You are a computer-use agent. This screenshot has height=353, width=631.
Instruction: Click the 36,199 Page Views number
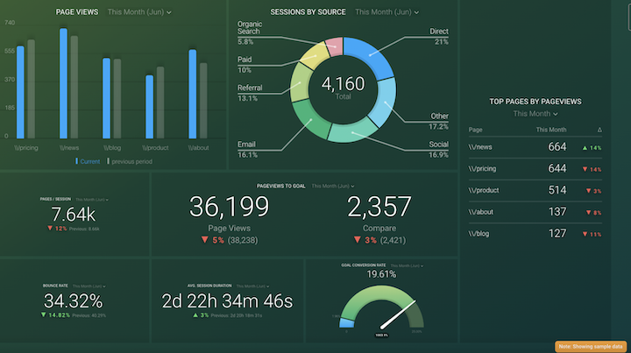point(229,207)
